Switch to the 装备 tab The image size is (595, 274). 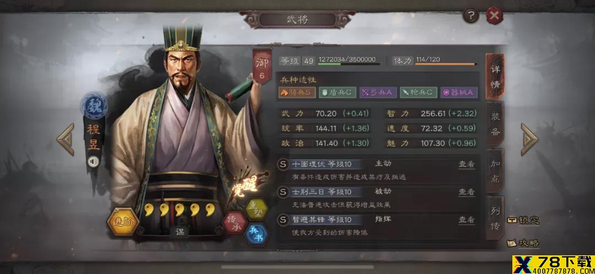495,124
